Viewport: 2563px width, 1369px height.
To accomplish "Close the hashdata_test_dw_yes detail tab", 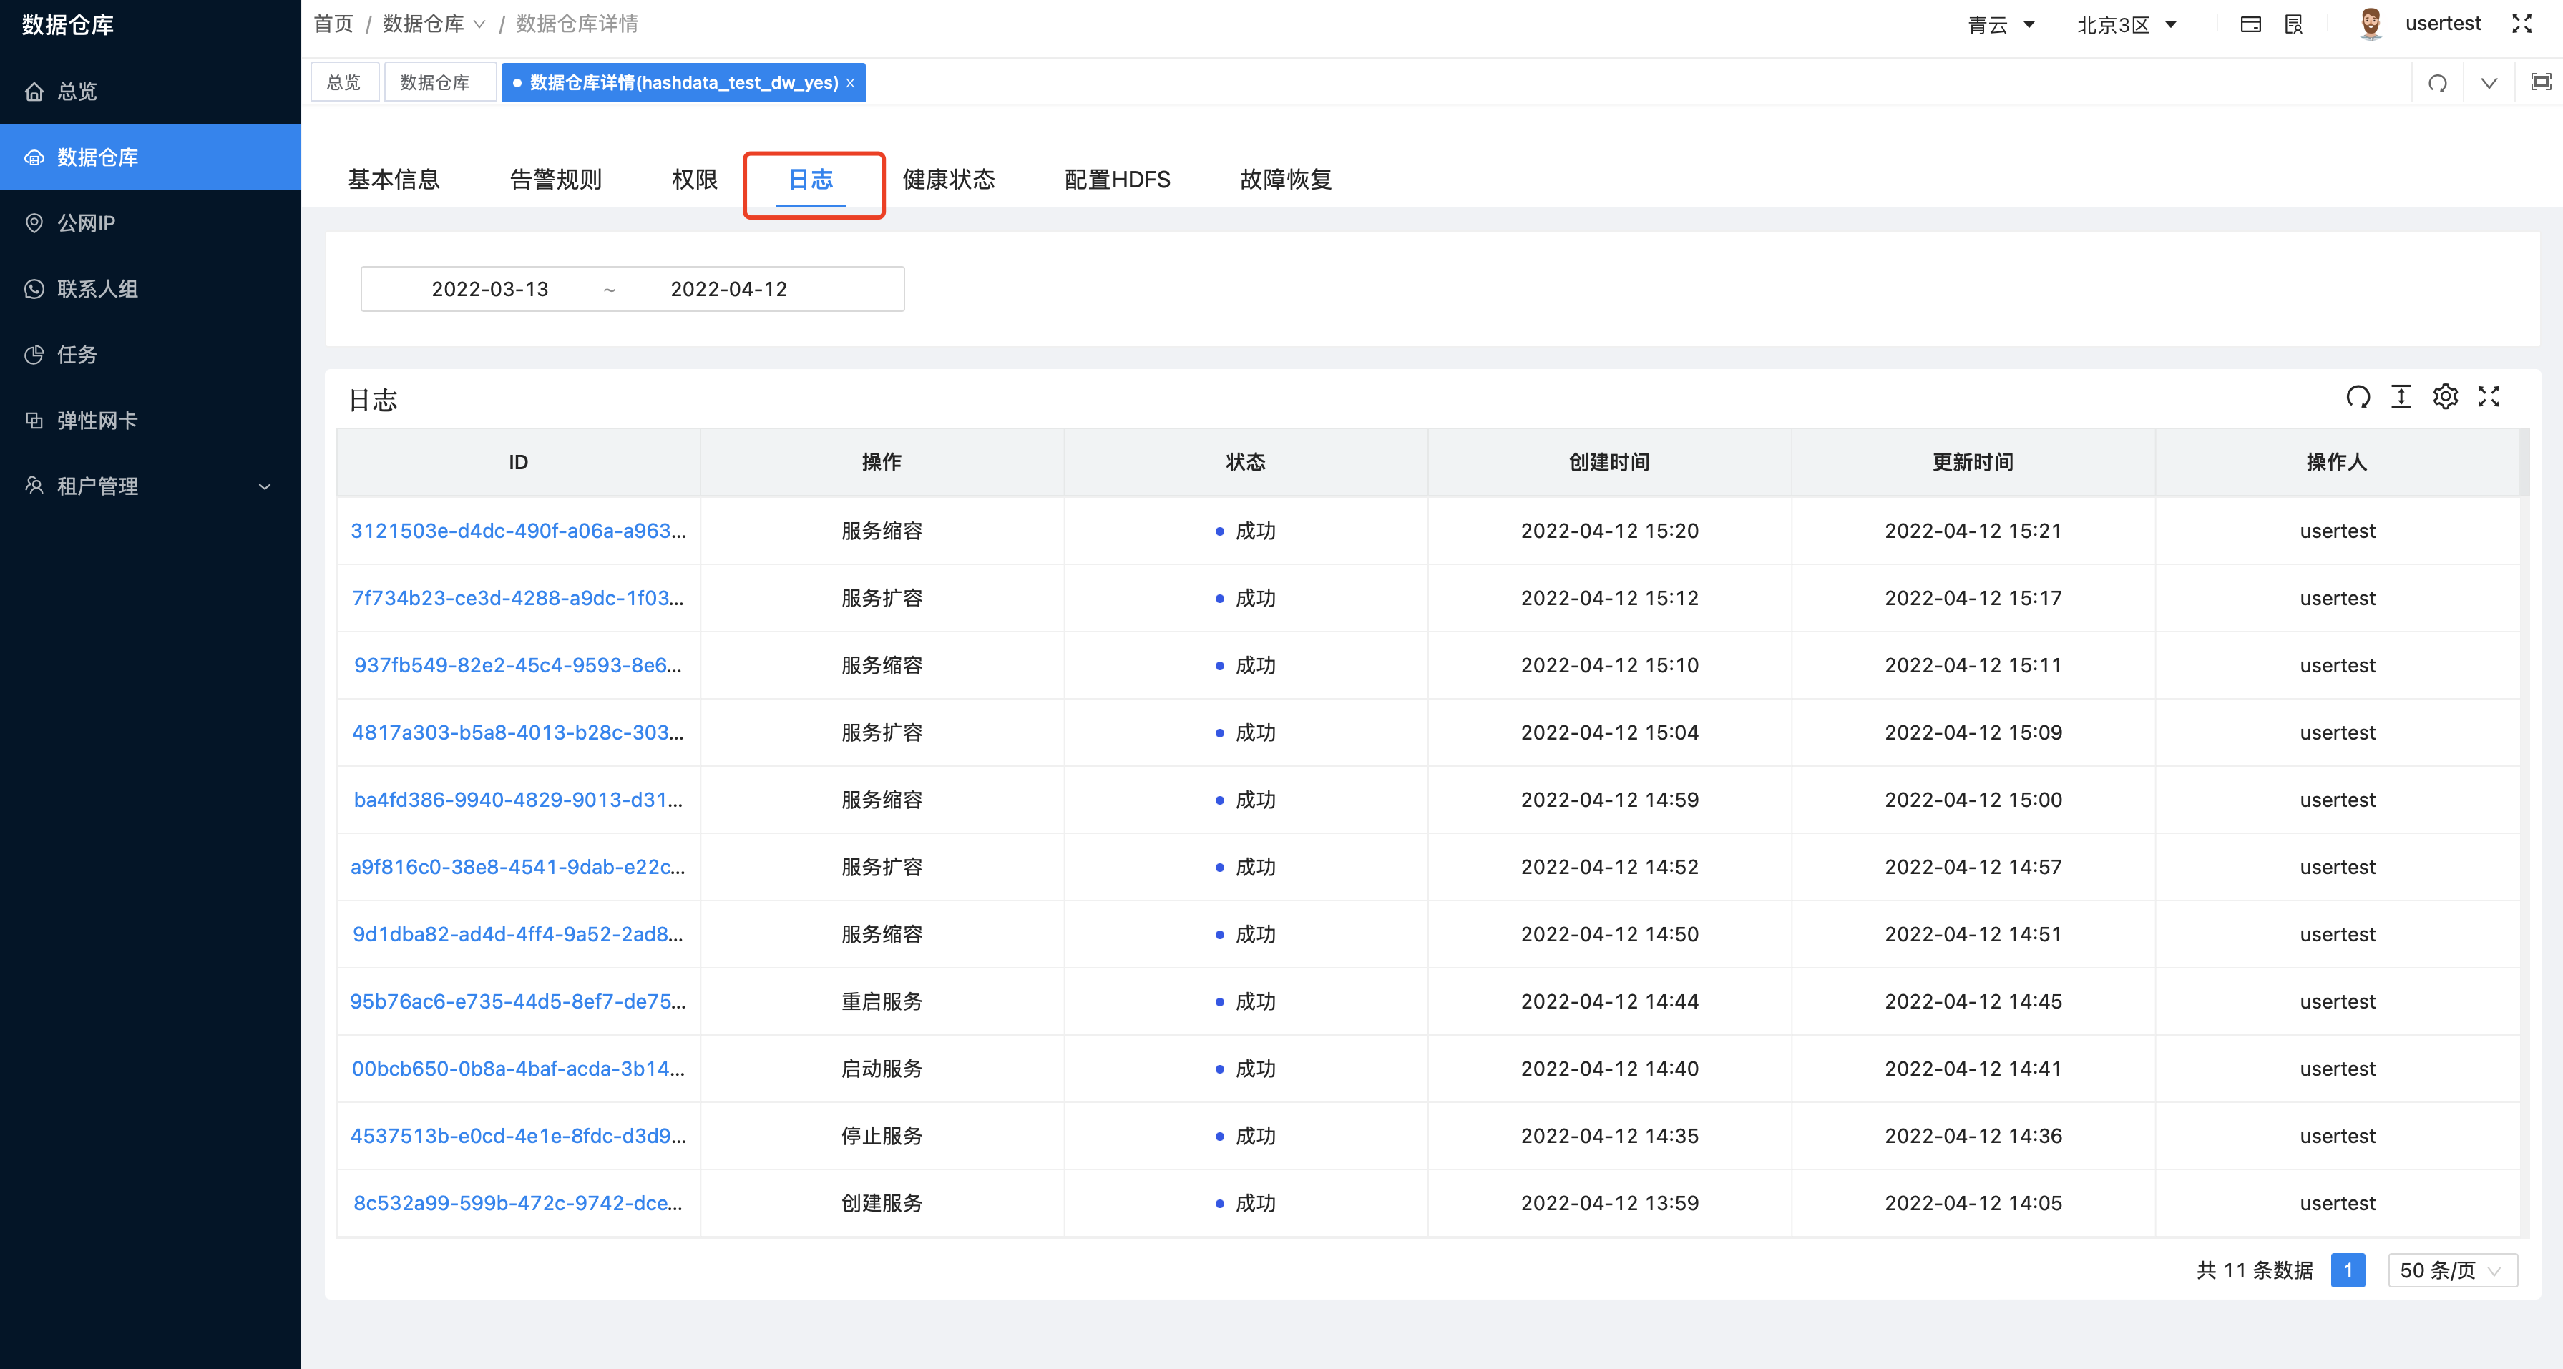I will [x=851, y=82].
